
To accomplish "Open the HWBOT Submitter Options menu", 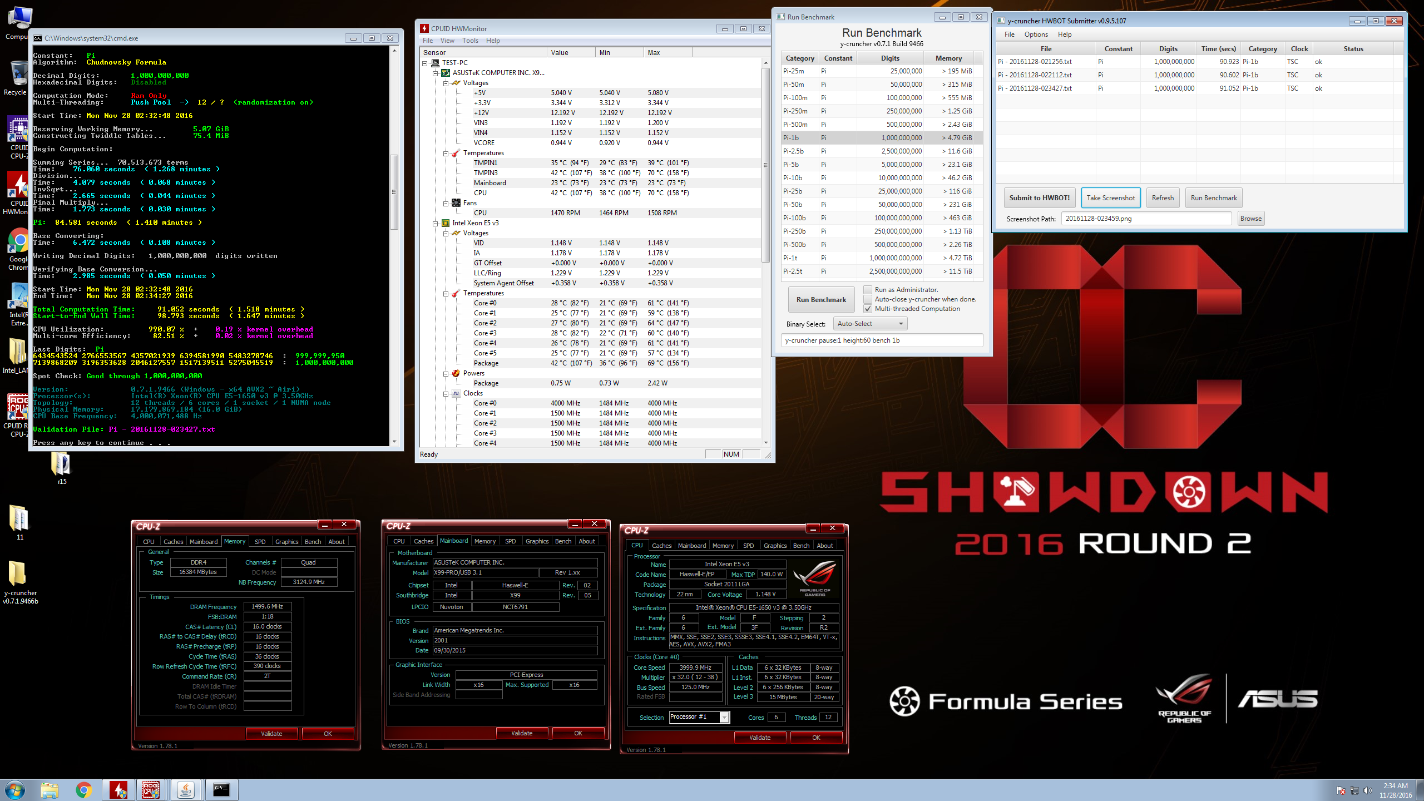I will click(1036, 34).
